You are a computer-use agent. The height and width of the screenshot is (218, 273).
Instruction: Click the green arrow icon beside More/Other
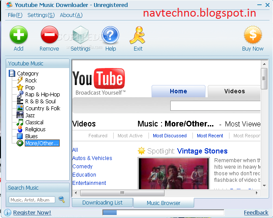coord(20,143)
